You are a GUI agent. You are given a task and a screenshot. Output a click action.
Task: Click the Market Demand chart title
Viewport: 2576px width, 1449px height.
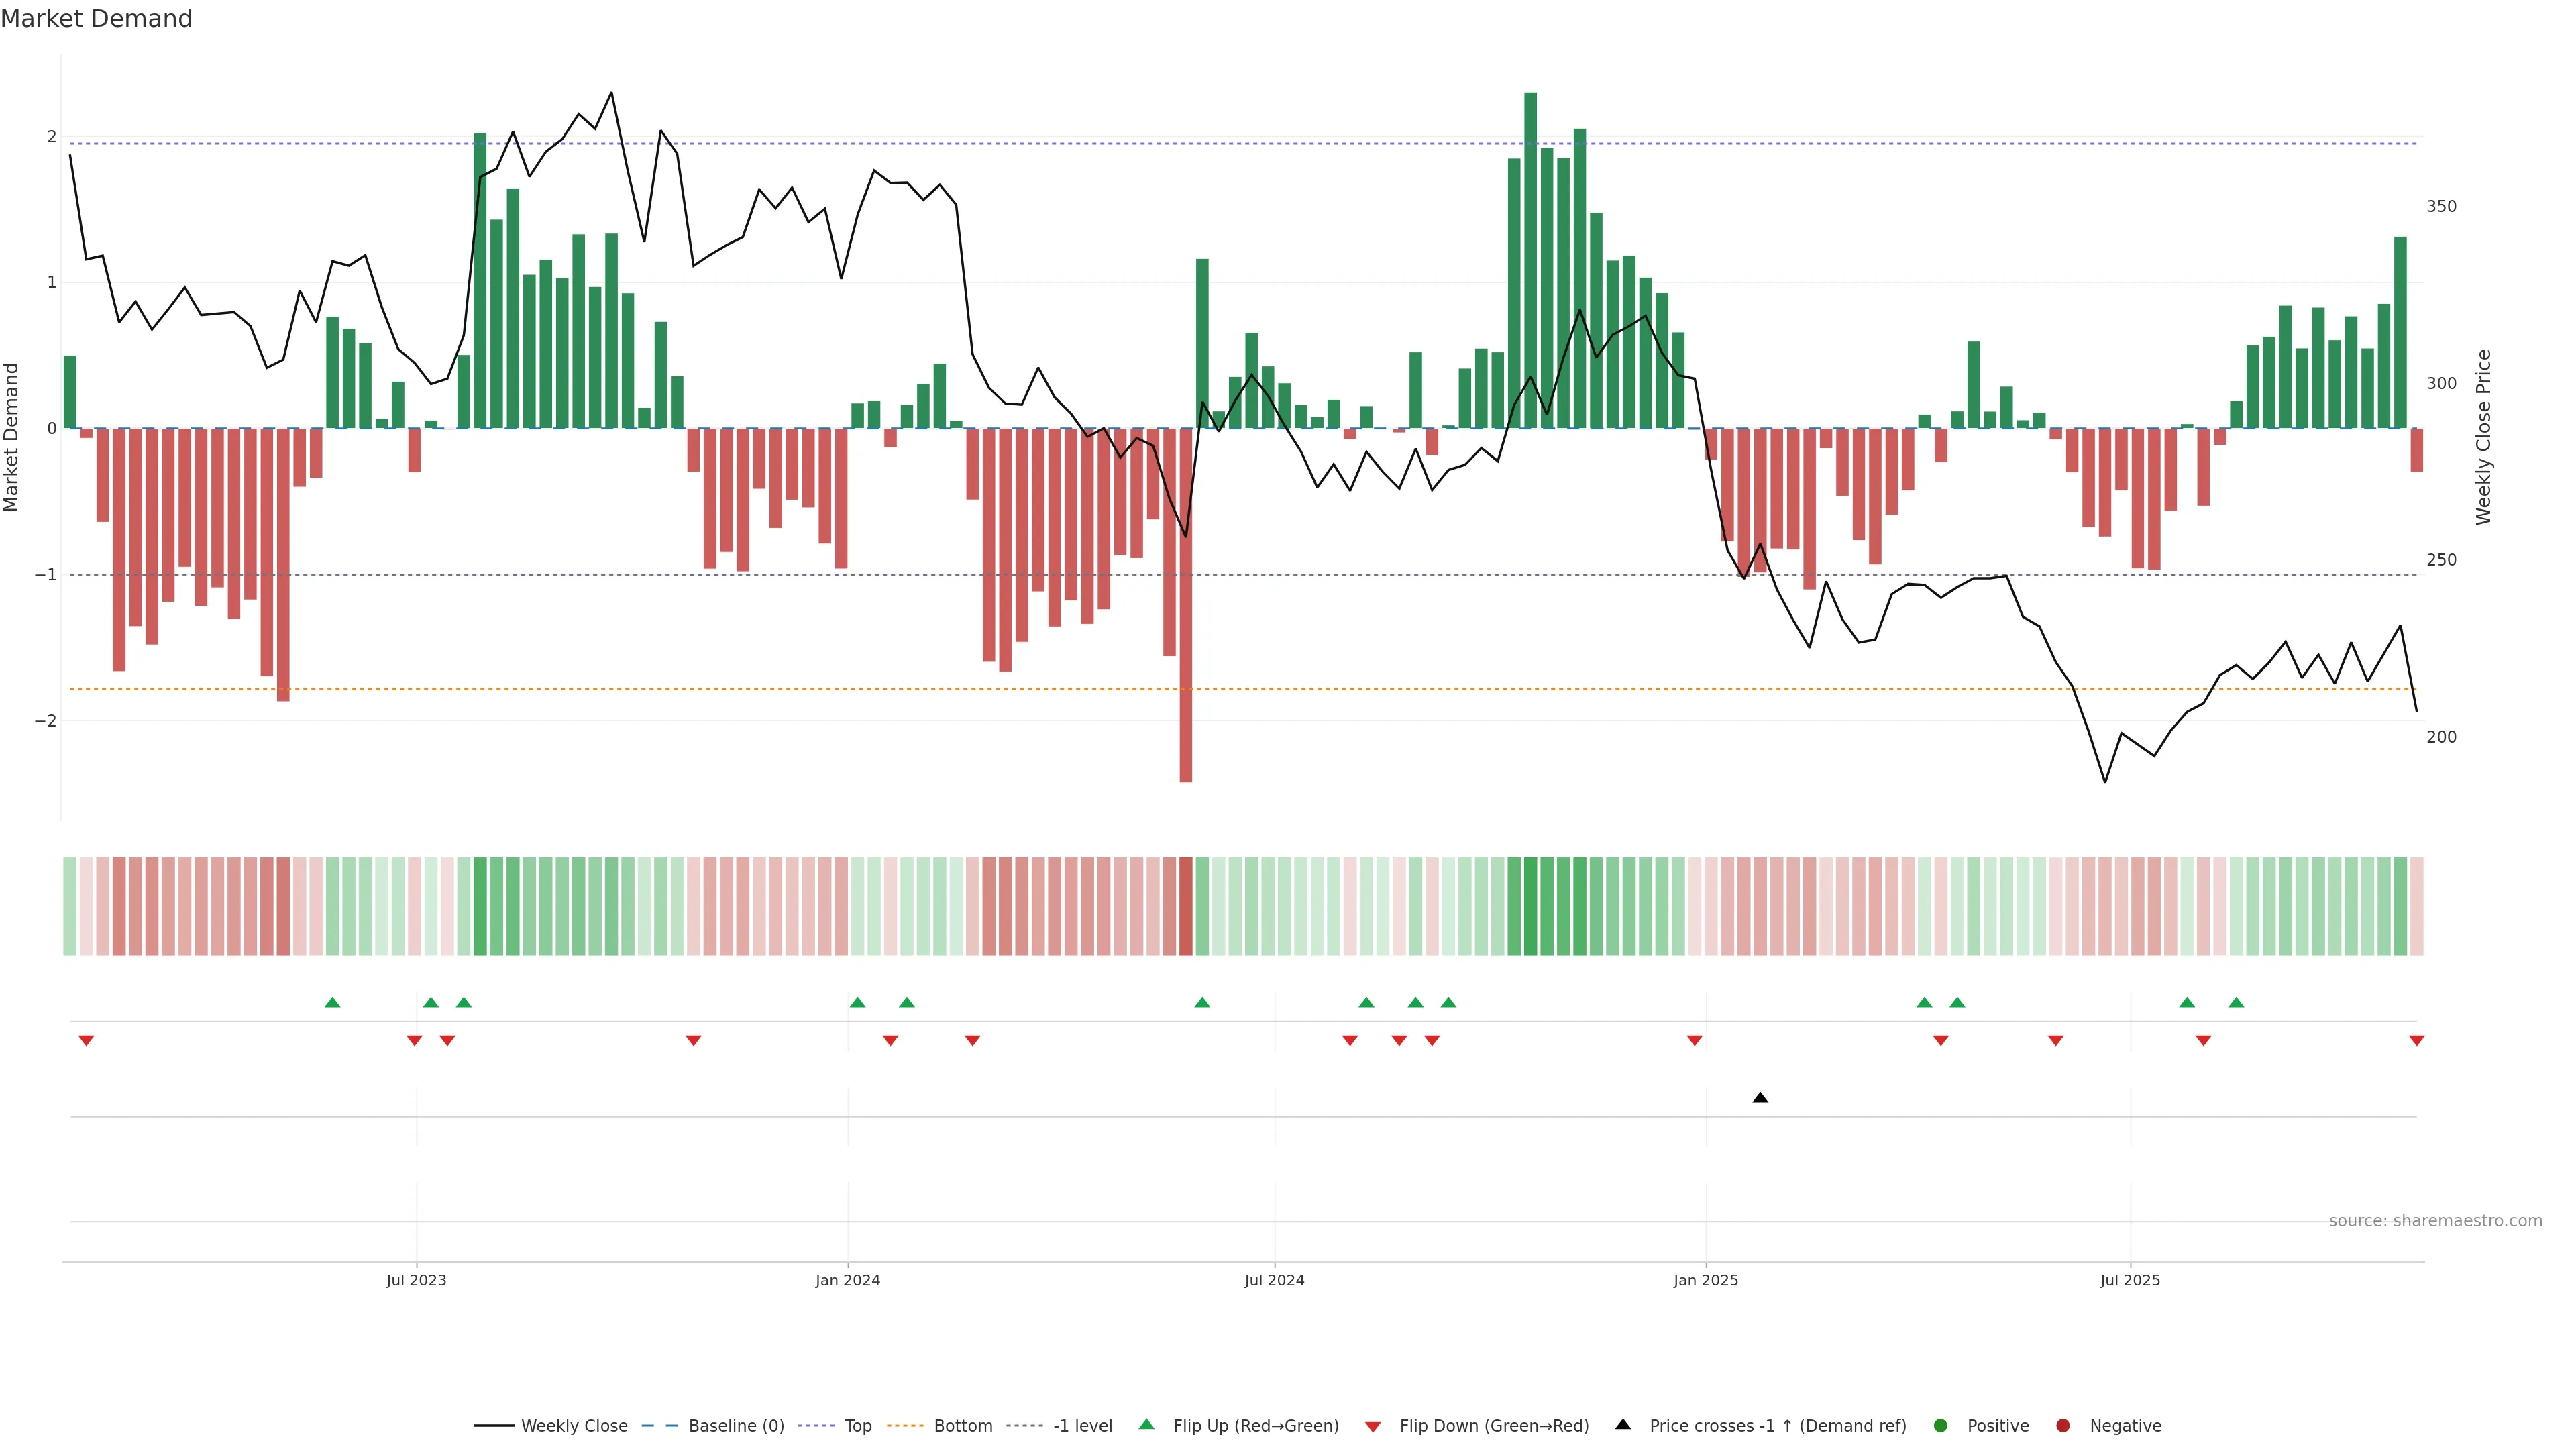tap(96, 19)
